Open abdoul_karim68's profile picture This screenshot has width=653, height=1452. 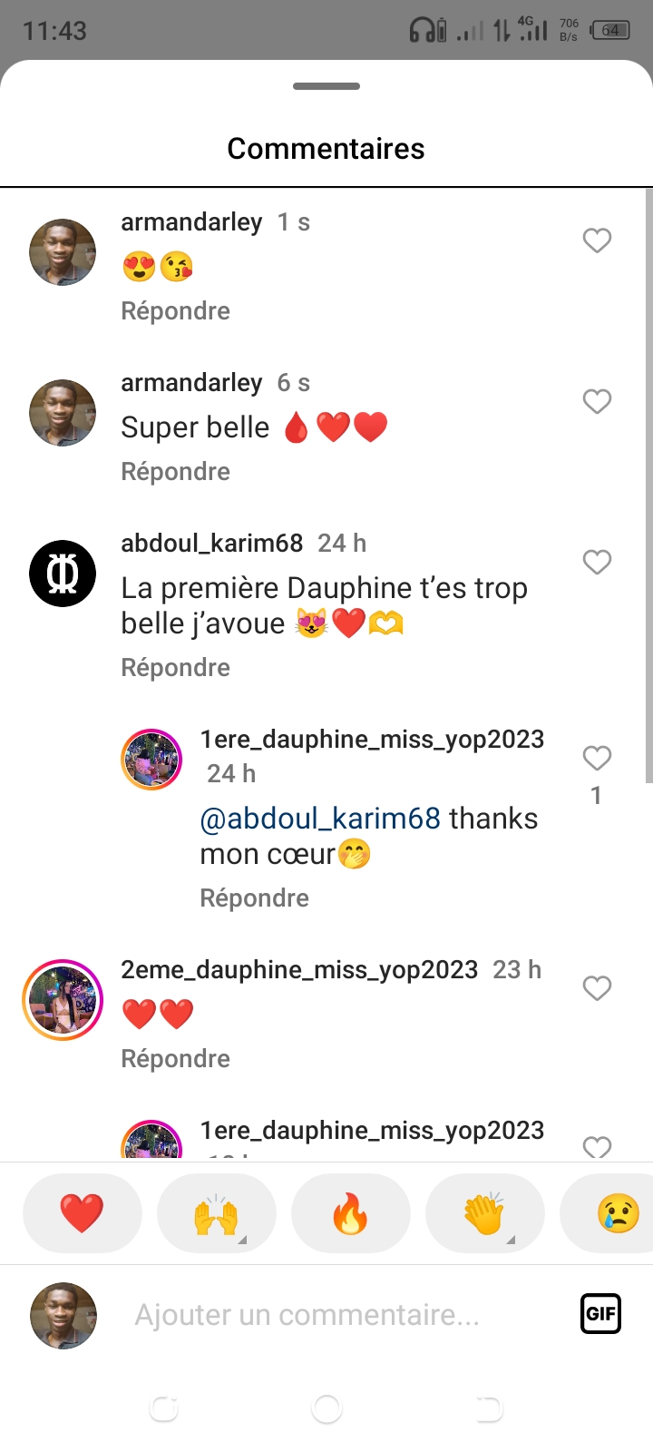(x=63, y=574)
